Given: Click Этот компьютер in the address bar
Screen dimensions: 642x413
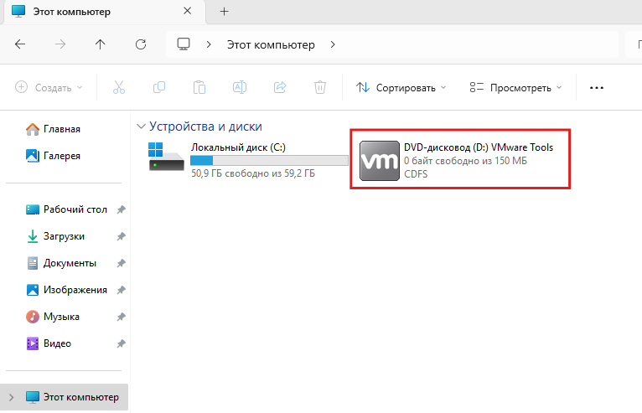Looking at the screenshot, I should point(271,44).
